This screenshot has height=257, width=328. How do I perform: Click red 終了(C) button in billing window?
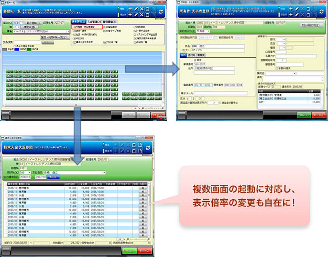pyautogui.click(x=145, y=251)
